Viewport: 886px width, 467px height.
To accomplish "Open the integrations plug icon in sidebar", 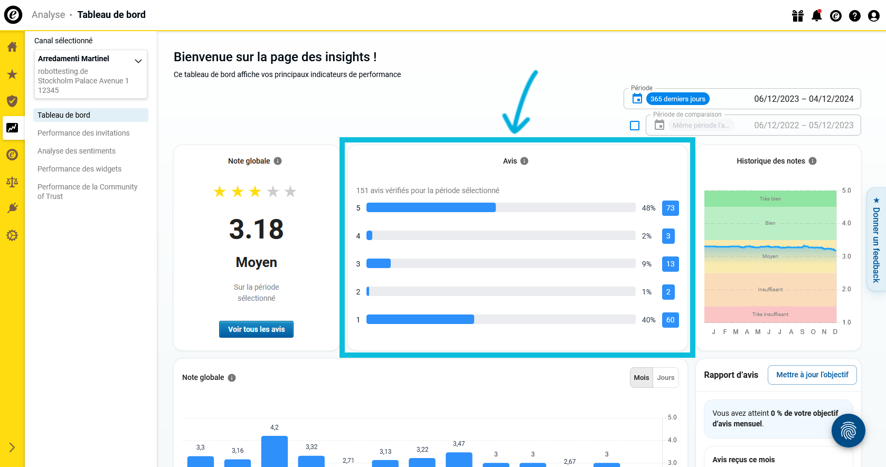I will click(x=12, y=208).
